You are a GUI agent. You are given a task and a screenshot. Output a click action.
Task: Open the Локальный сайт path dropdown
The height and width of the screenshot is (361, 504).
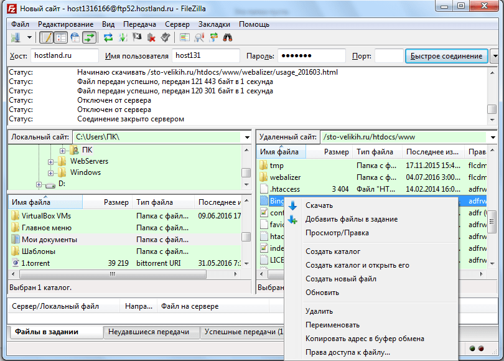pyautogui.click(x=247, y=138)
